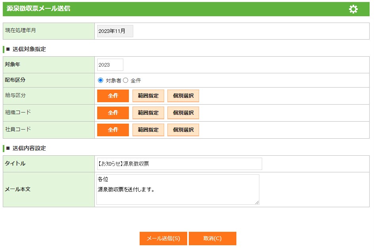The height and width of the screenshot is (250, 374).
Task: Choose 個別選択 for 給与区分
Action: click(x=183, y=96)
